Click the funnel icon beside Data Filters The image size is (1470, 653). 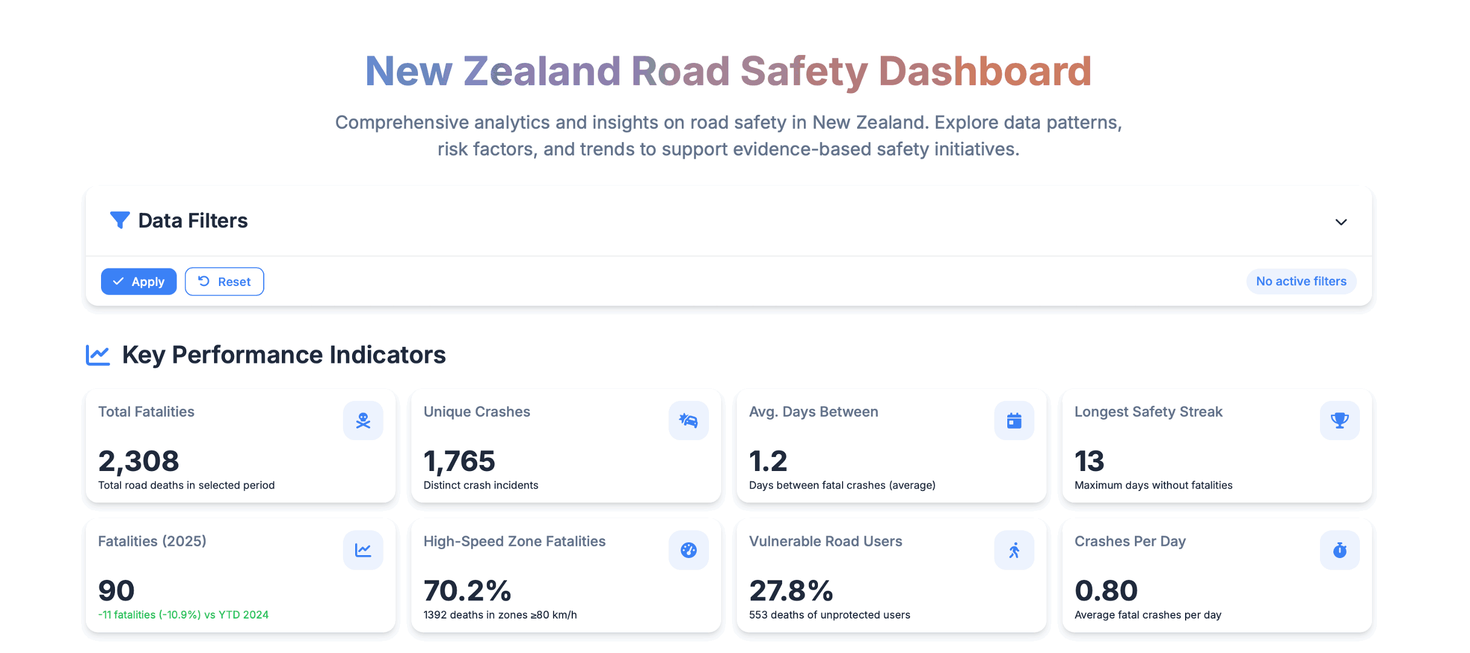[x=120, y=220]
